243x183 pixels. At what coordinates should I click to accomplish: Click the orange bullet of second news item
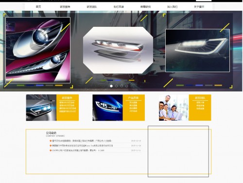tap(51, 146)
